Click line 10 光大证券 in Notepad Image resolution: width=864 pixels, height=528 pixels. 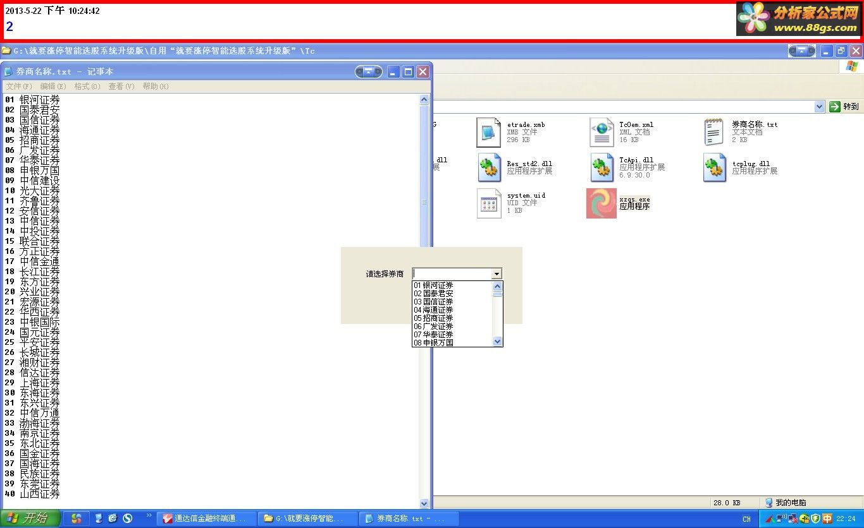[32, 191]
